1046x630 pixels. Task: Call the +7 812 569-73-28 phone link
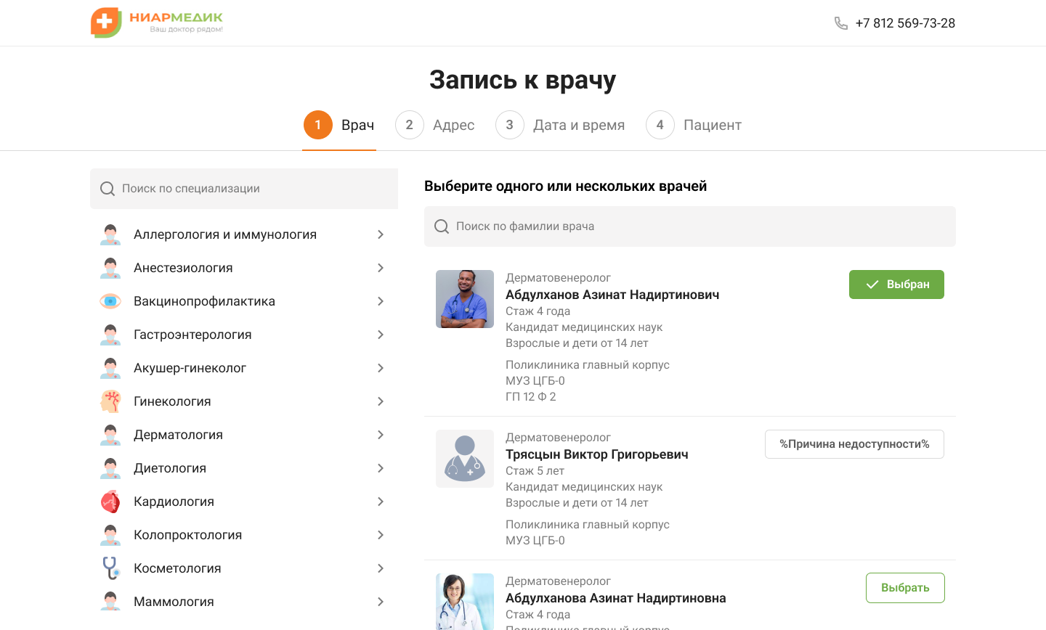(904, 23)
